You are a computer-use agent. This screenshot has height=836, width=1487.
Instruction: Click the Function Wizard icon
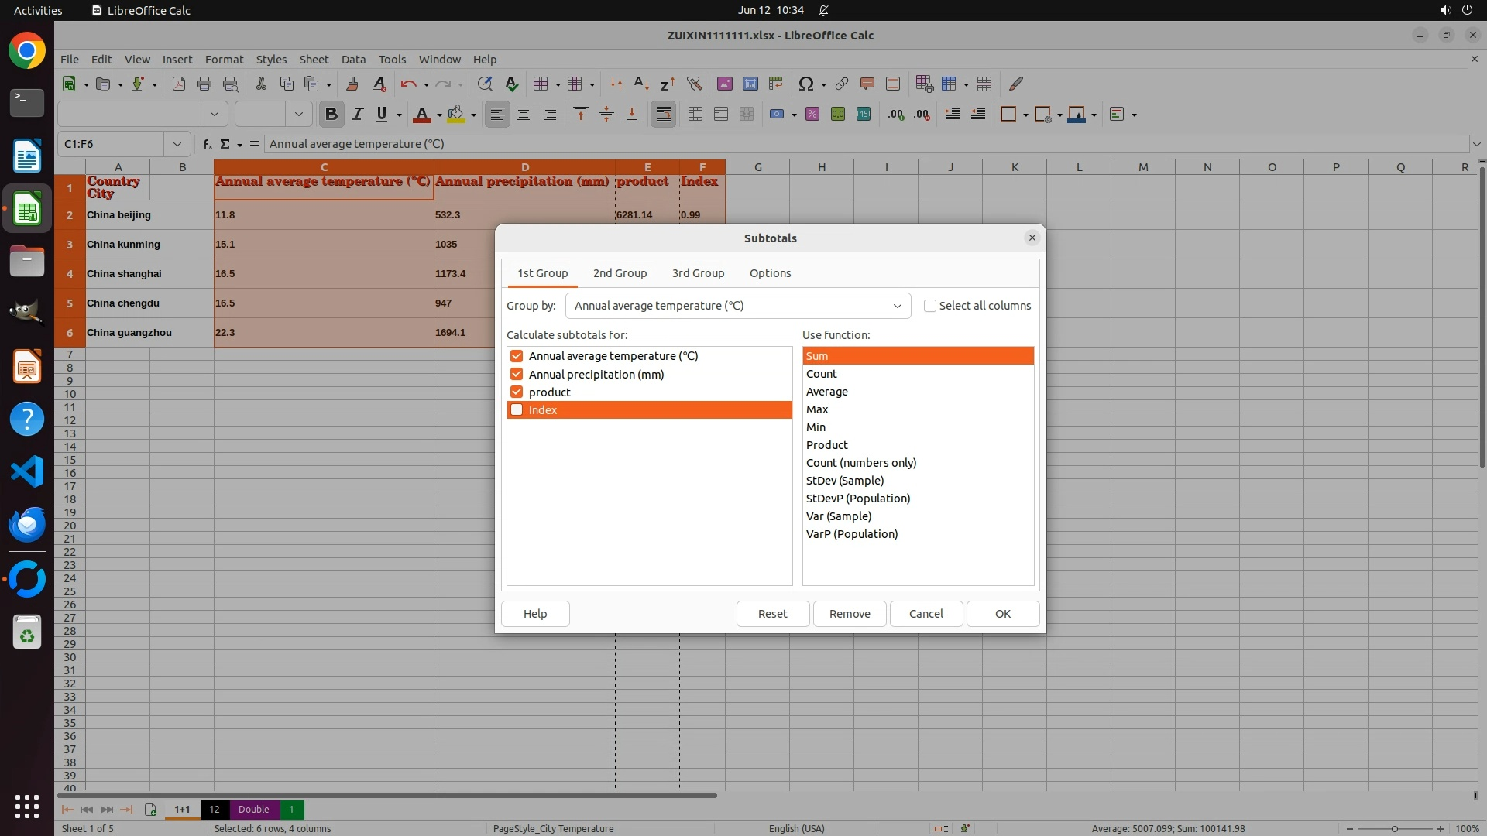(207, 144)
